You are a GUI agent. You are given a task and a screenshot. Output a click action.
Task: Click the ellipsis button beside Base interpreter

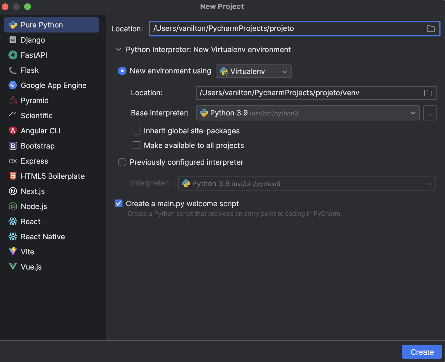430,113
